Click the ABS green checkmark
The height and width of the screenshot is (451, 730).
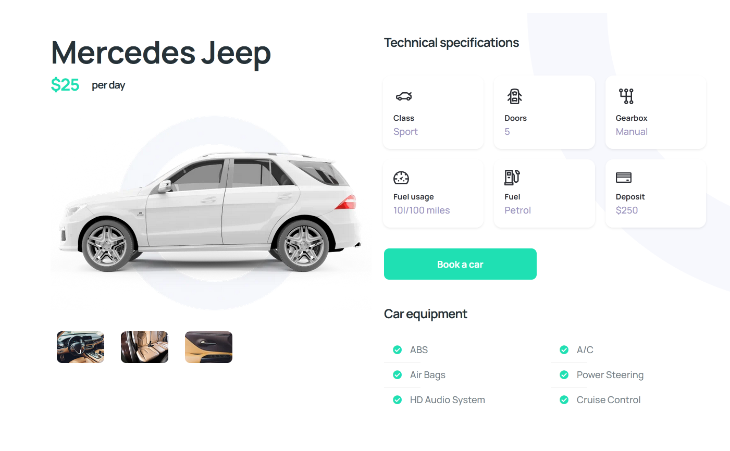tap(397, 350)
